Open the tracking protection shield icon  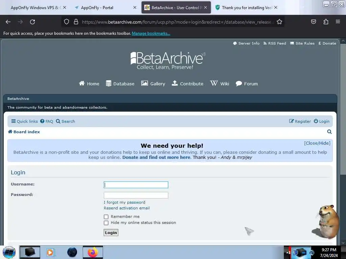tap(67, 22)
